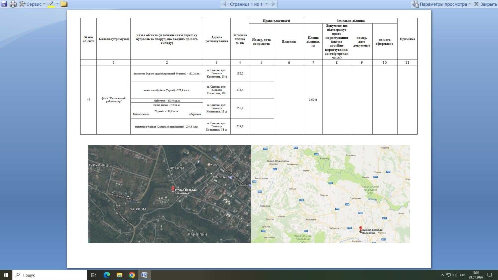This screenshot has width=498, height=280.
Task: Click the yellow folder icon in toolbar
Action: pos(64,4)
